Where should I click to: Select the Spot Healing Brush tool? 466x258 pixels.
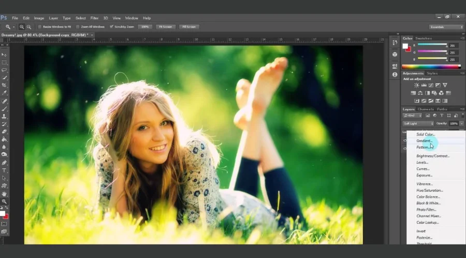[x=4, y=101]
